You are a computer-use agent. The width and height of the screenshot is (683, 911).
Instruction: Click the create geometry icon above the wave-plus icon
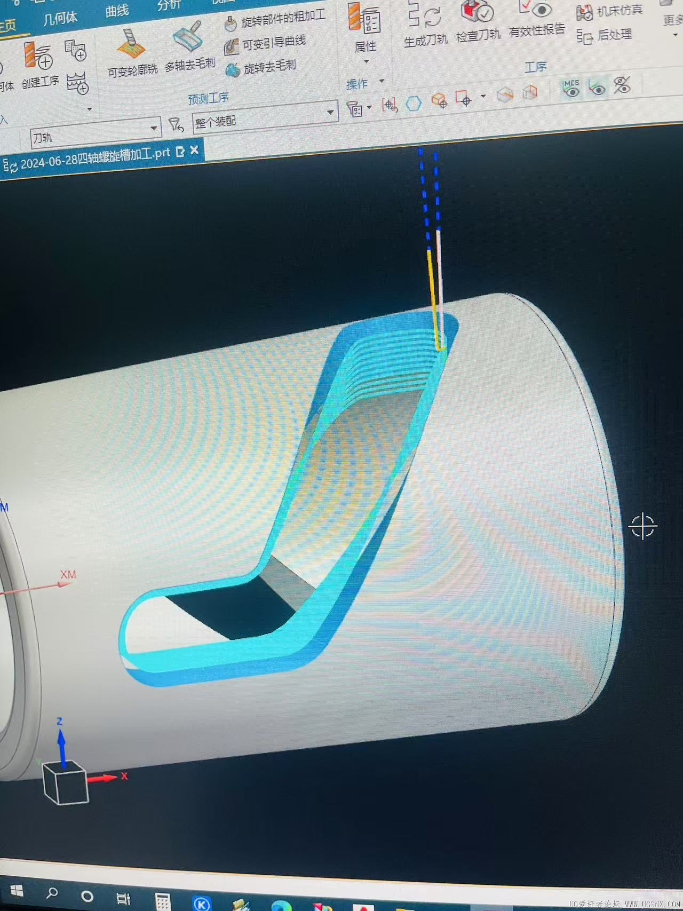click(x=75, y=50)
